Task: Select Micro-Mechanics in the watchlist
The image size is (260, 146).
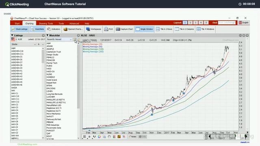Action: (53, 114)
